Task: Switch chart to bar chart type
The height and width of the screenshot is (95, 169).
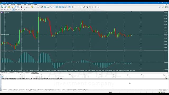Action: pos(42,7)
